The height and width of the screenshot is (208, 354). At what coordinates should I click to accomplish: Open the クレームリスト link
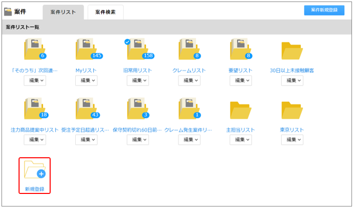[189, 71]
